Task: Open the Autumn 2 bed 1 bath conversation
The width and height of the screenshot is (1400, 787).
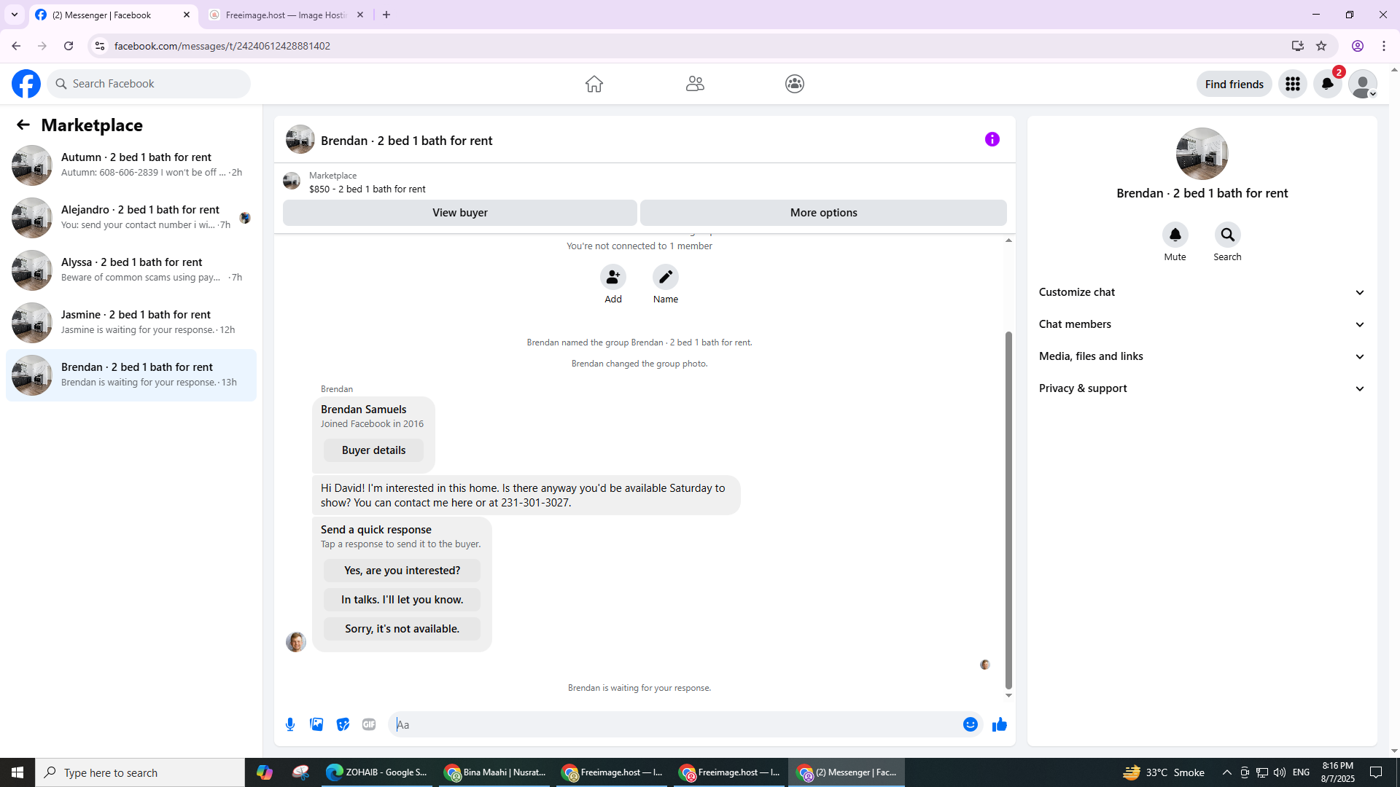Action: coord(131,165)
